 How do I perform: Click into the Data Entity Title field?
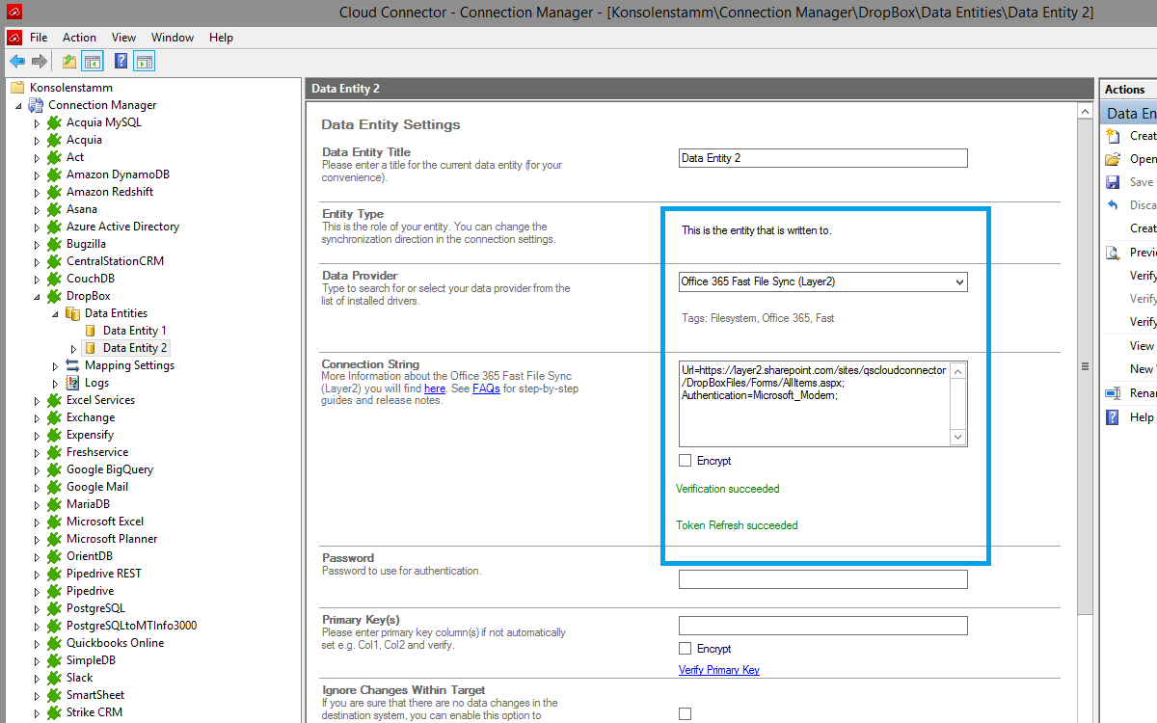coord(822,158)
